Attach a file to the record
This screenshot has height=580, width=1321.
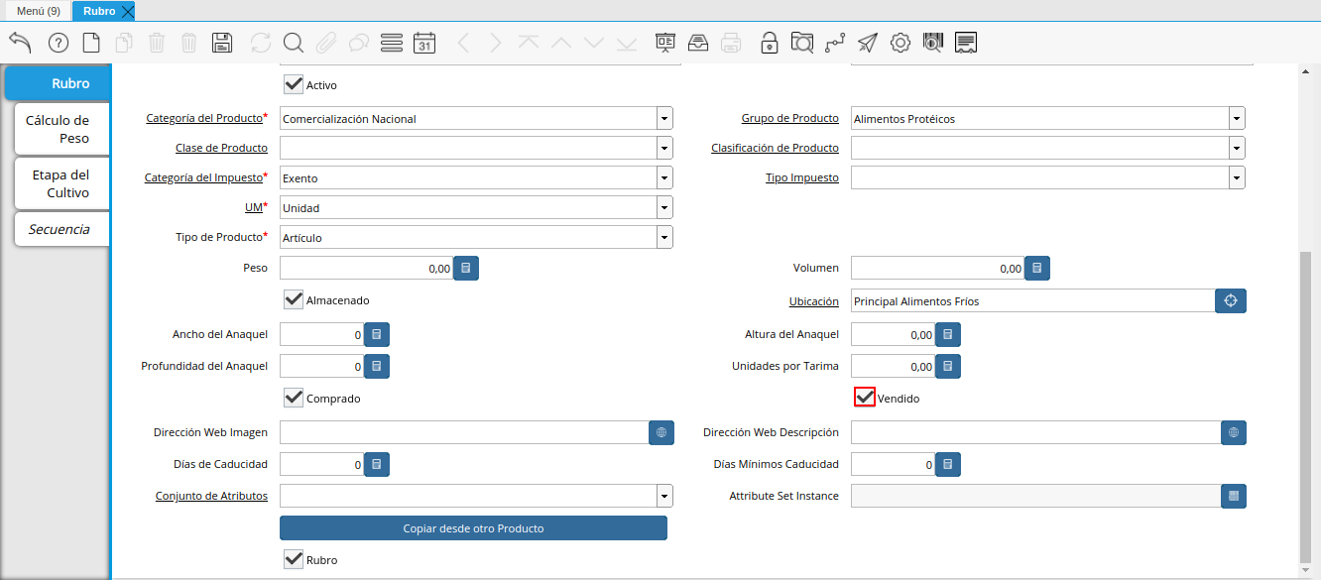(x=325, y=43)
